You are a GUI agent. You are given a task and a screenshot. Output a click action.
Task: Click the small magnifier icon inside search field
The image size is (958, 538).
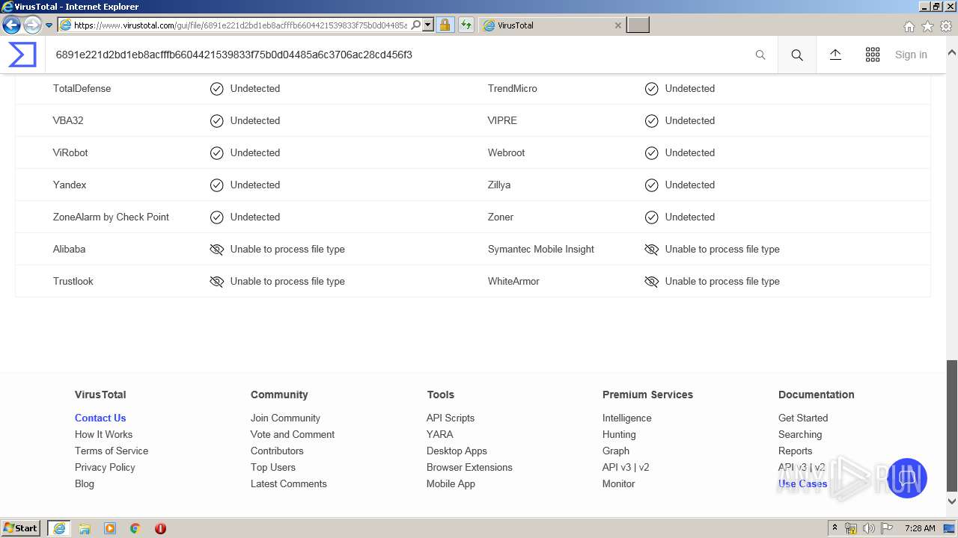click(760, 55)
